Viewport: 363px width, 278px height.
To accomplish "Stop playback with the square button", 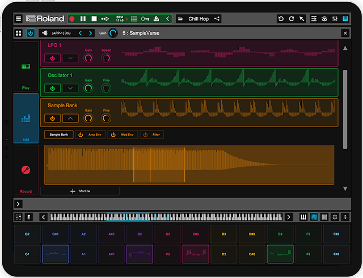I will click(94, 19).
